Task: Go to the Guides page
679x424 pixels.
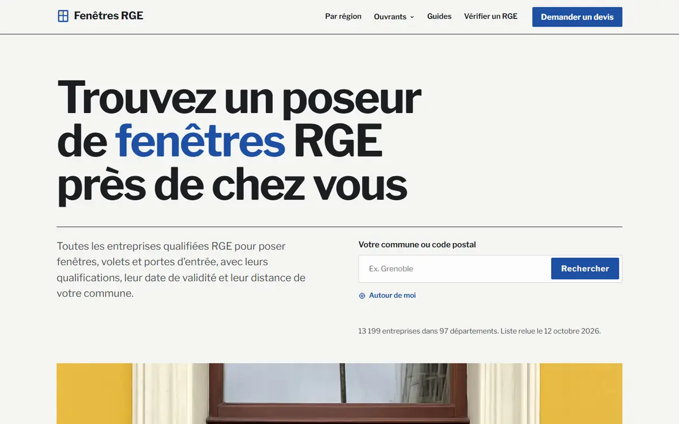Action: 439,16
